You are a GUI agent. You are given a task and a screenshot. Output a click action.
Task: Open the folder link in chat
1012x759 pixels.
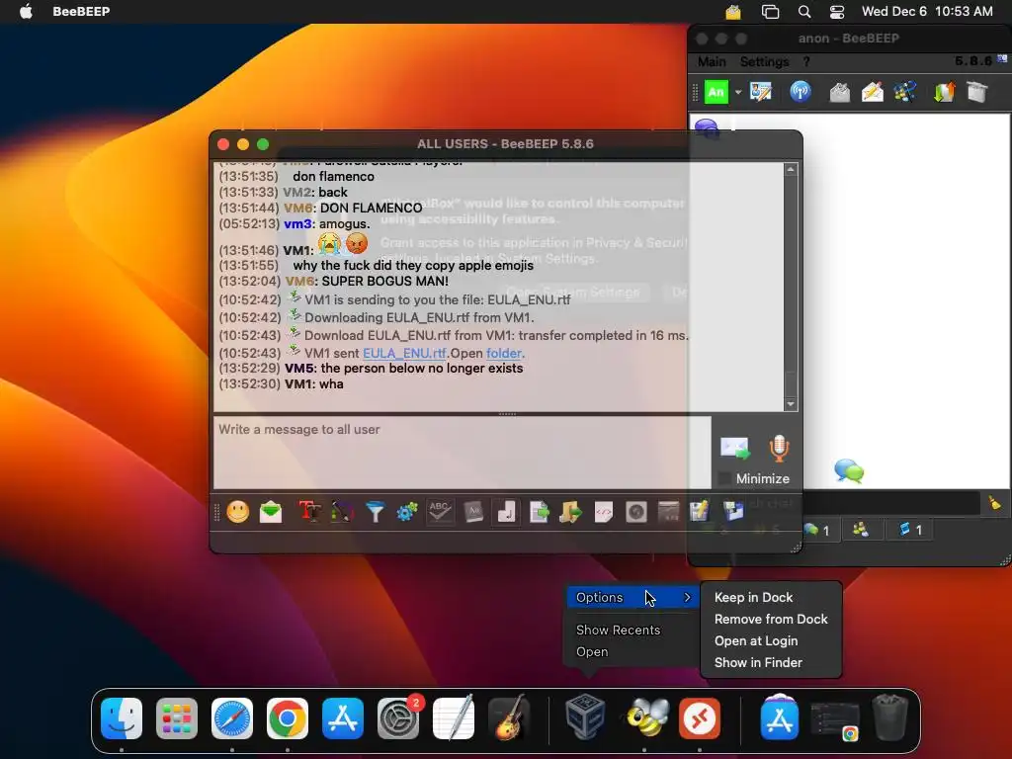click(x=503, y=353)
